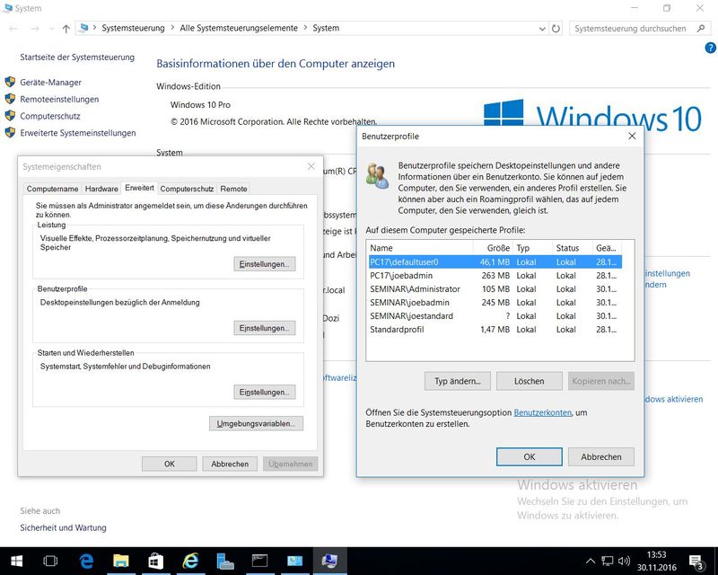
Task: Click shield icon beside Erweiterte Systemeinstellungen
Action: point(10,133)
